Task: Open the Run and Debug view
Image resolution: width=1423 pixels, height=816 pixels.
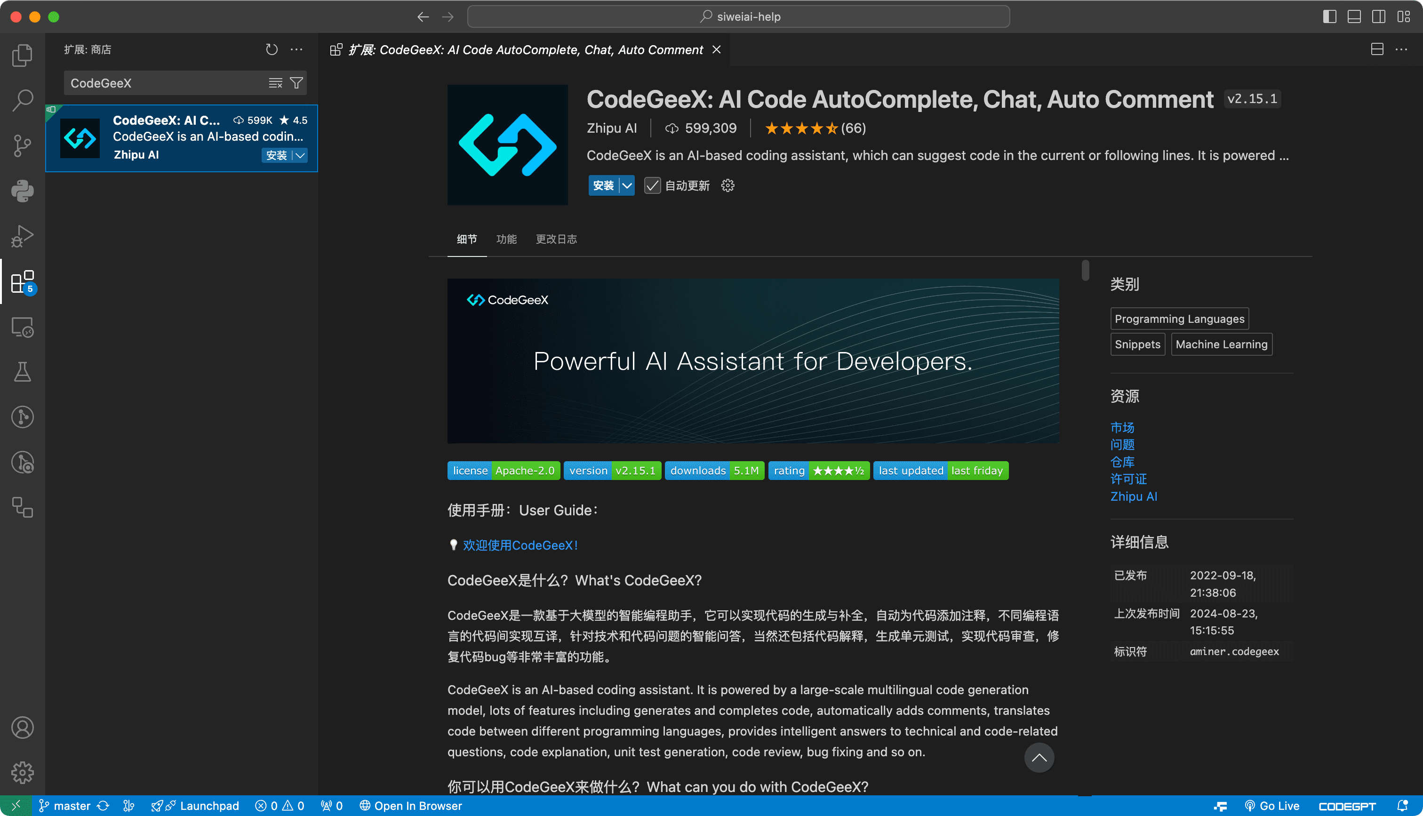Action: (x=23, y=236)
